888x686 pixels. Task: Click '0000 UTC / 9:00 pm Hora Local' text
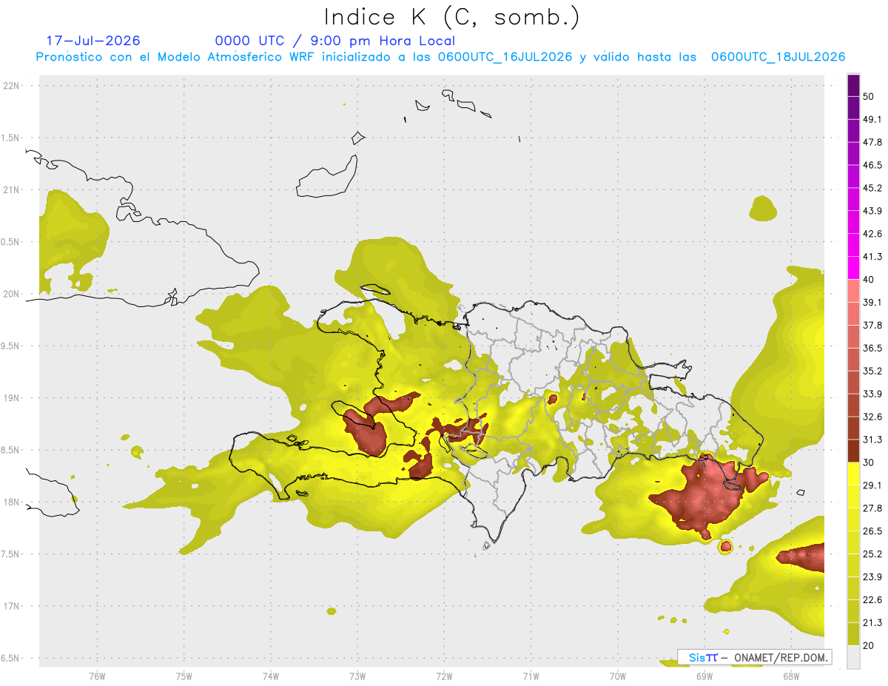(x=335, y=41)
